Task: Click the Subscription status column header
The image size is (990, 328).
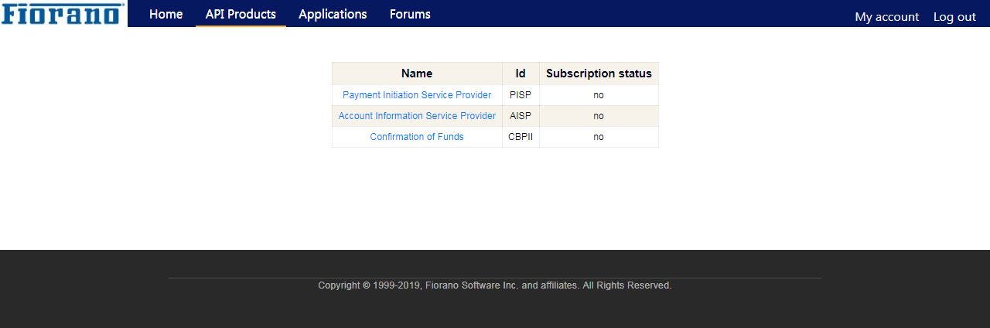Action: pos(599,73)
